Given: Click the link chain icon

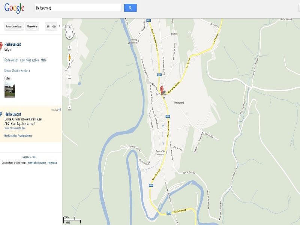Looking at the screenshot, I should click(x=54, y=26).
